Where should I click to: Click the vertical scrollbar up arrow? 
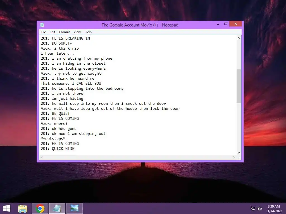tap(239, 38)
